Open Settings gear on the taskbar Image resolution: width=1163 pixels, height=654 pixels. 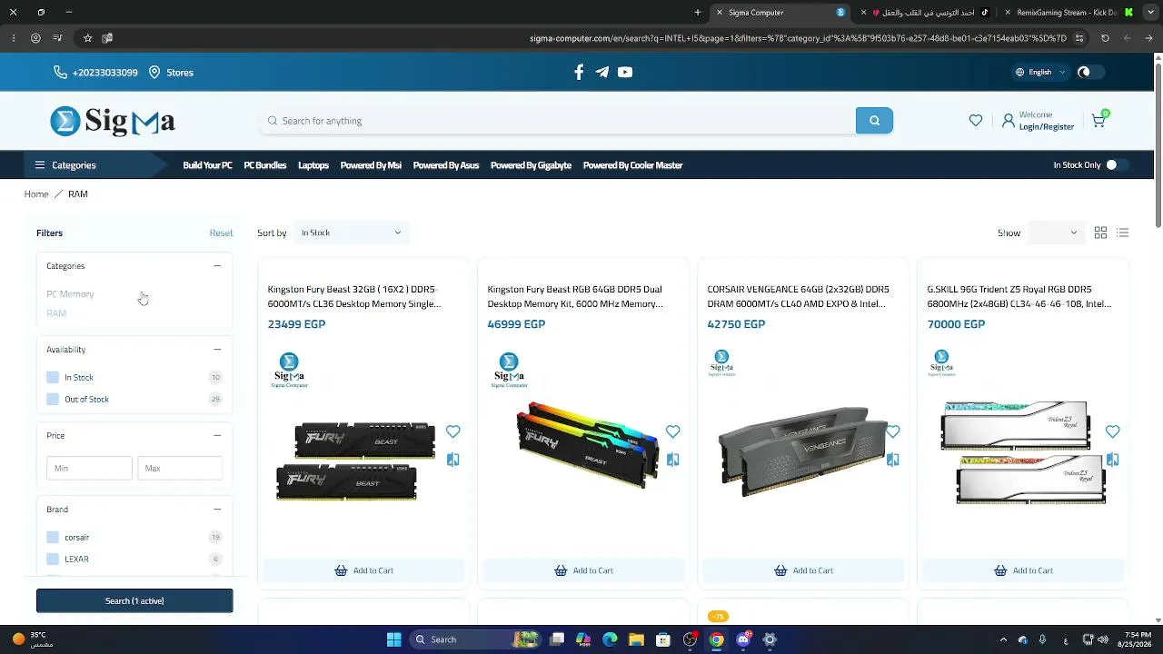pos(770,639)
